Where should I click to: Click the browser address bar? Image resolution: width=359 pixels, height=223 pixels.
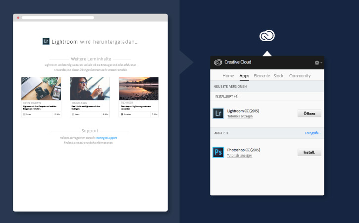58,18
